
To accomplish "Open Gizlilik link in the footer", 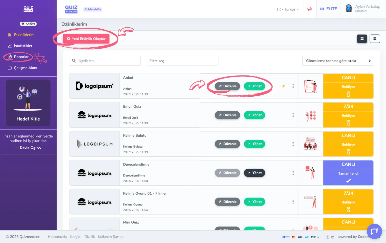I will (x=89, y=237).
